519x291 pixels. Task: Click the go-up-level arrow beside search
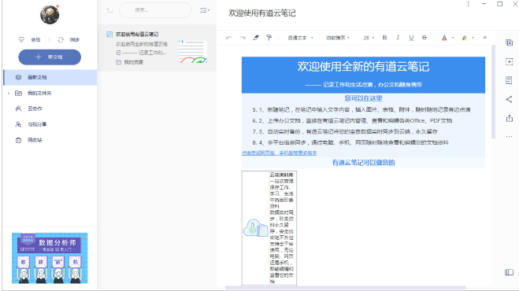pyautogui.click(x=110, y=10)
